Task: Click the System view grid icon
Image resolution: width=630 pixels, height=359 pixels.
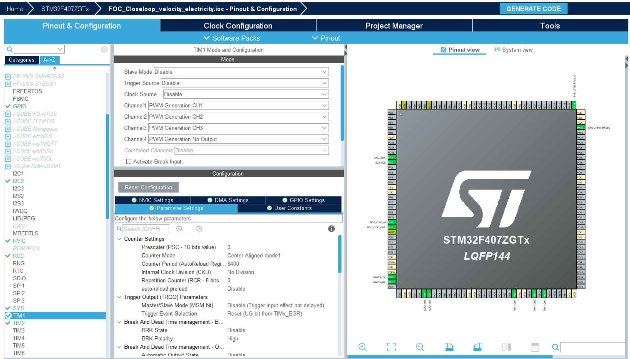Action: [x=497, y=50]
